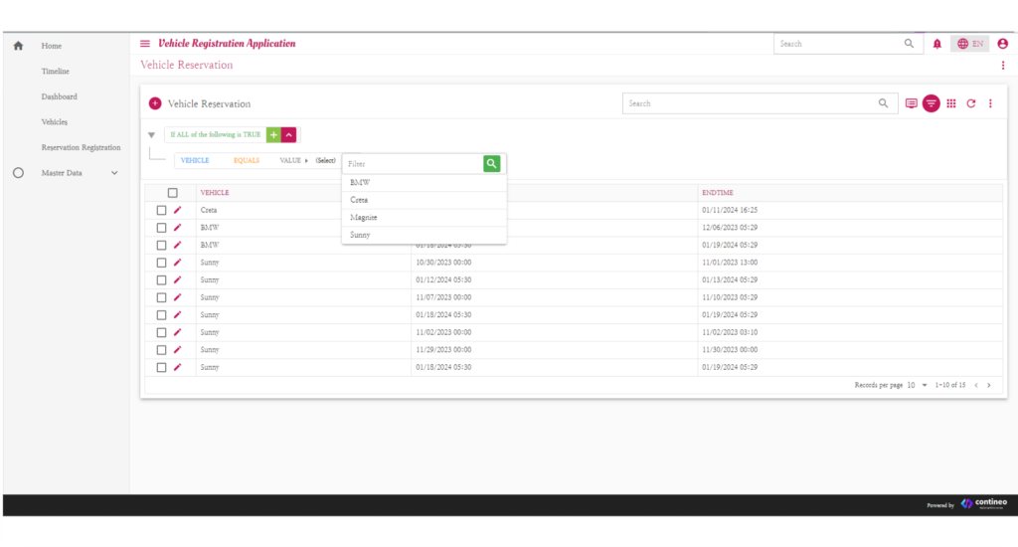1018x547 pixels.
Task: Click green filter search button
Action: (491, 164)
